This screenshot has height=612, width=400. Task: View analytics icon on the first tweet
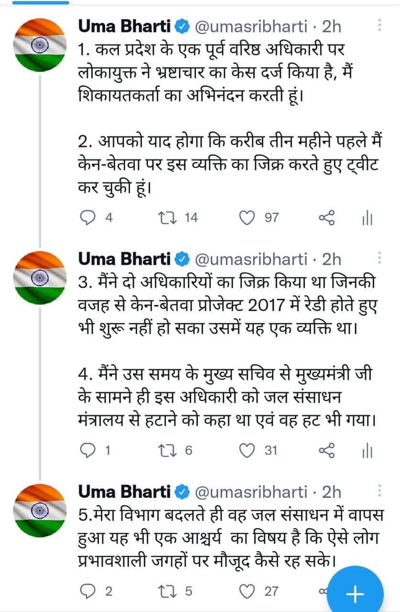coord(366,218)
